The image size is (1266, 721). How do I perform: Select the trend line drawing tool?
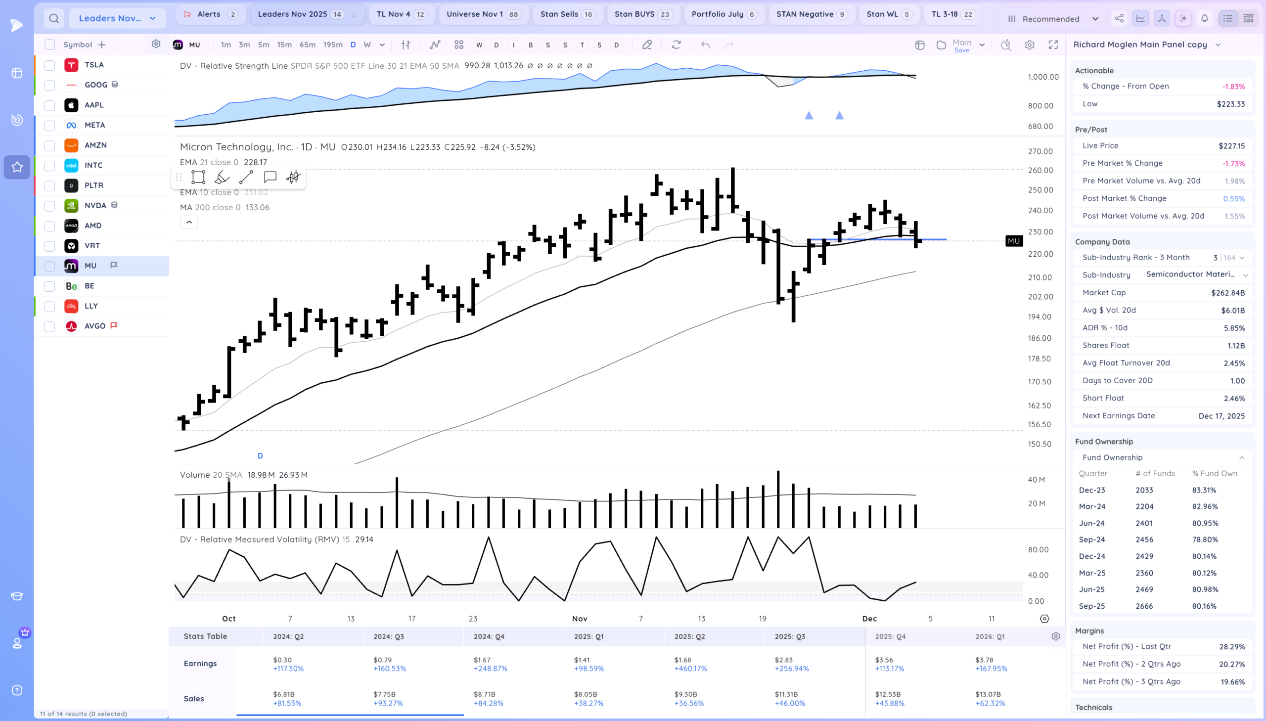click(246, 177)
